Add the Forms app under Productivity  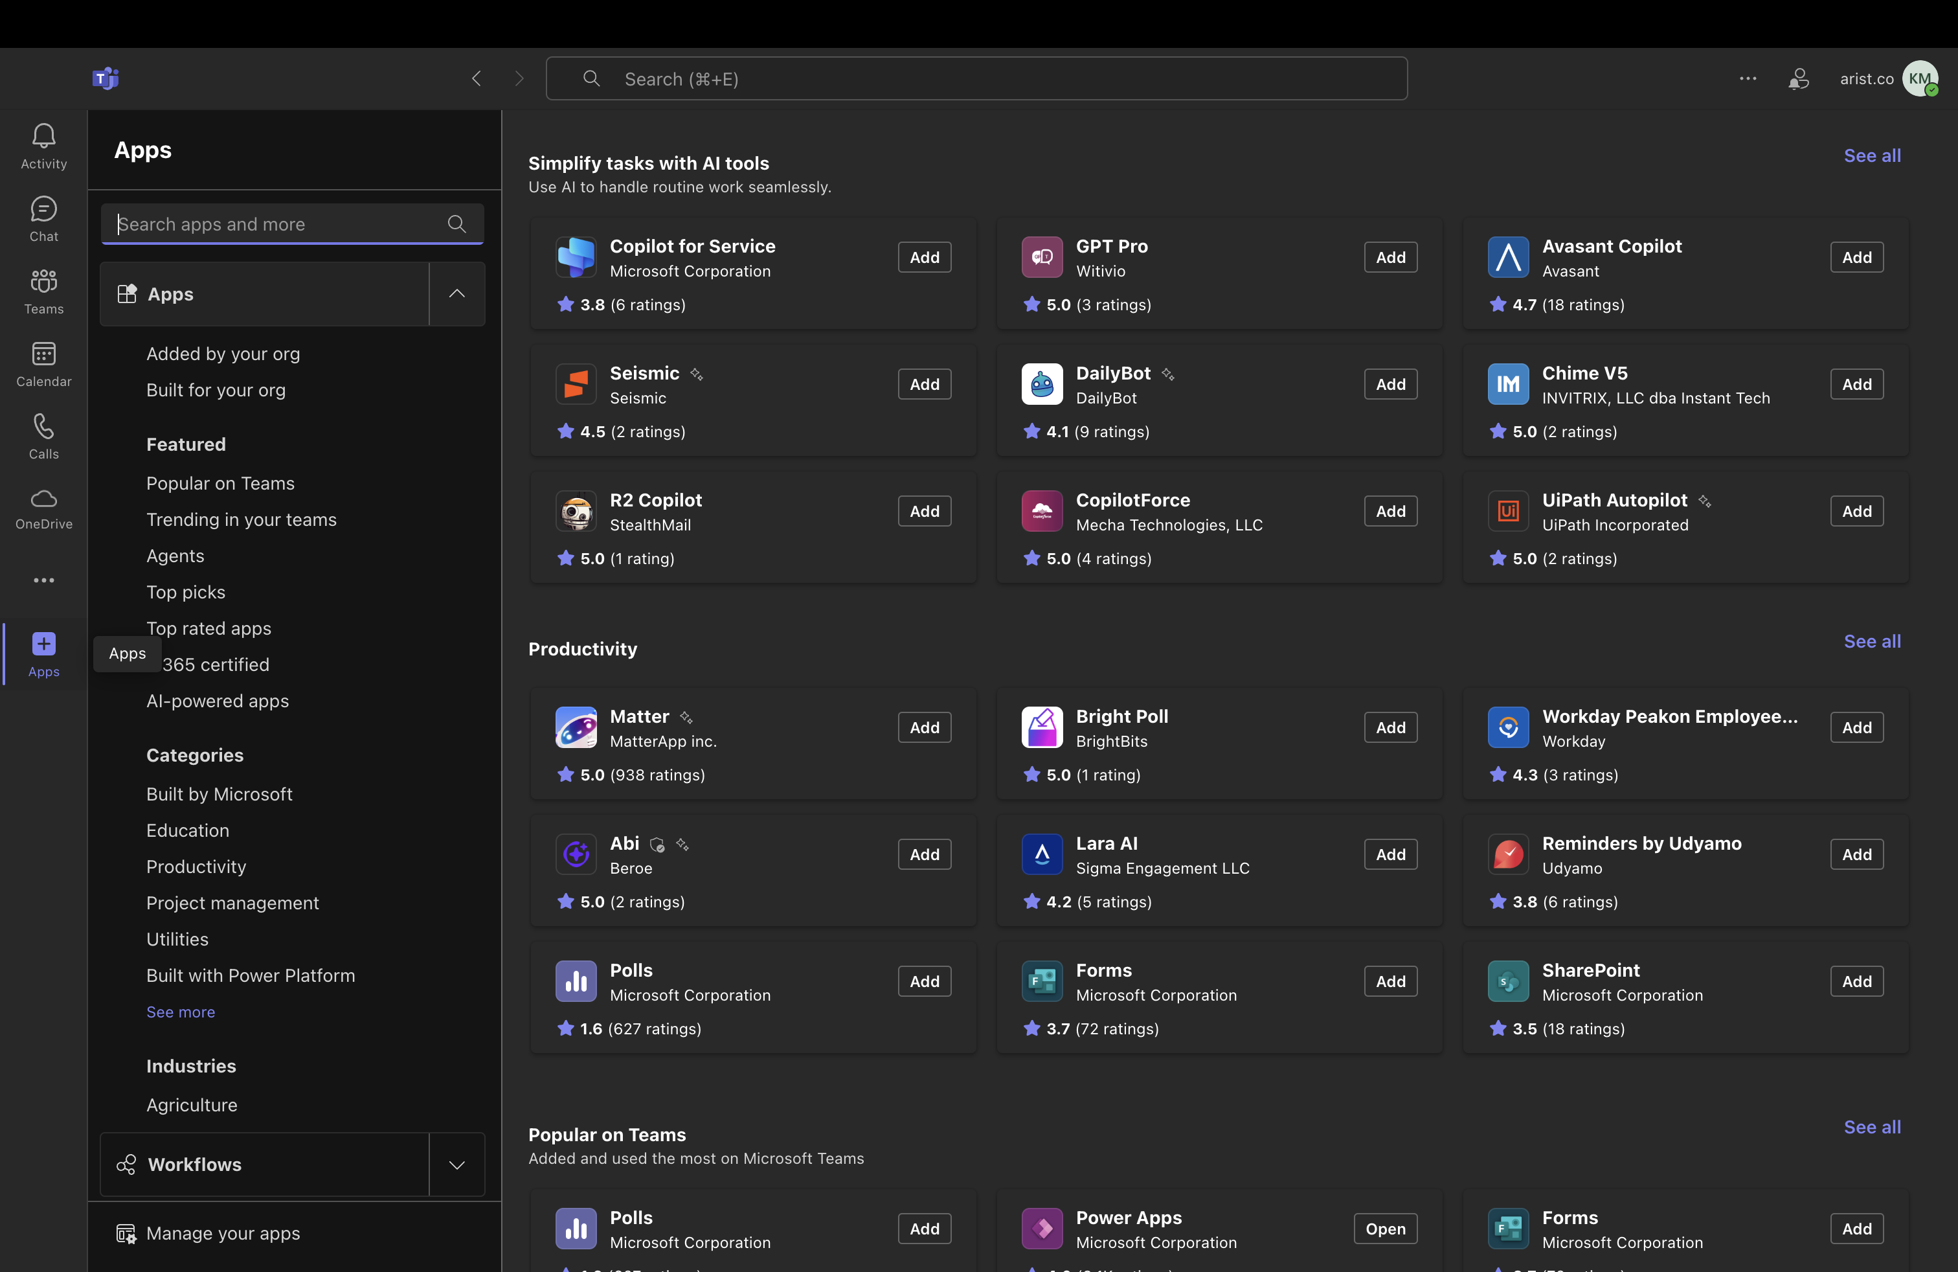click(x=1390, y=981)
